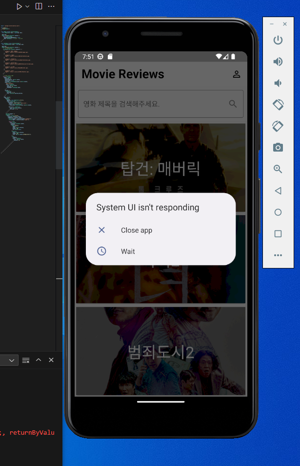Screen dimensions: 300x466
Task: Open the 범죄도시2 movie card
Action: click(x=160, y=351)
